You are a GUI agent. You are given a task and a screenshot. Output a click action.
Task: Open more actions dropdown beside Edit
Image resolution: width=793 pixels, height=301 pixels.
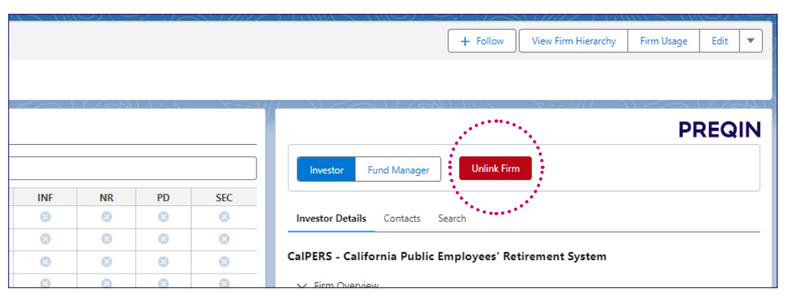pos(751,41)
